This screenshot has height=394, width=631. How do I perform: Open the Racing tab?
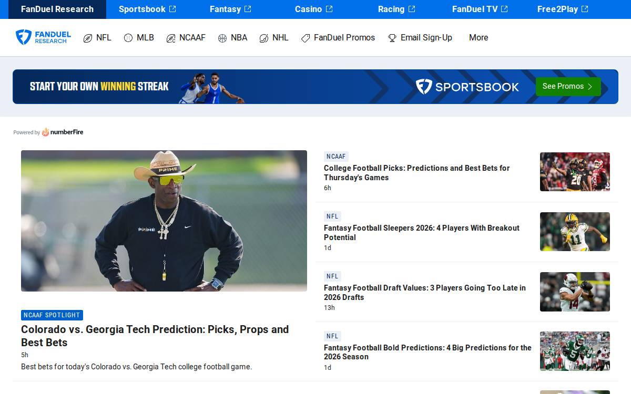396,9
